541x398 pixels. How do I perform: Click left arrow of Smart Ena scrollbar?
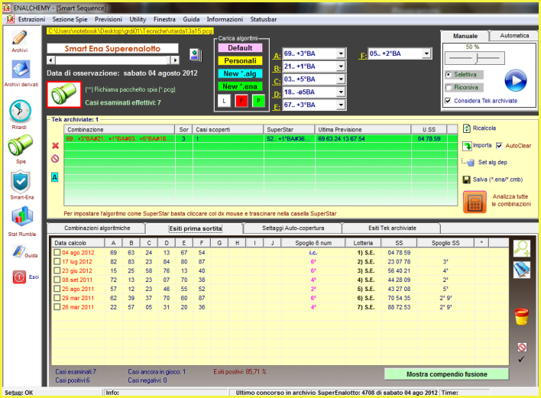click(x=51, y=60)
